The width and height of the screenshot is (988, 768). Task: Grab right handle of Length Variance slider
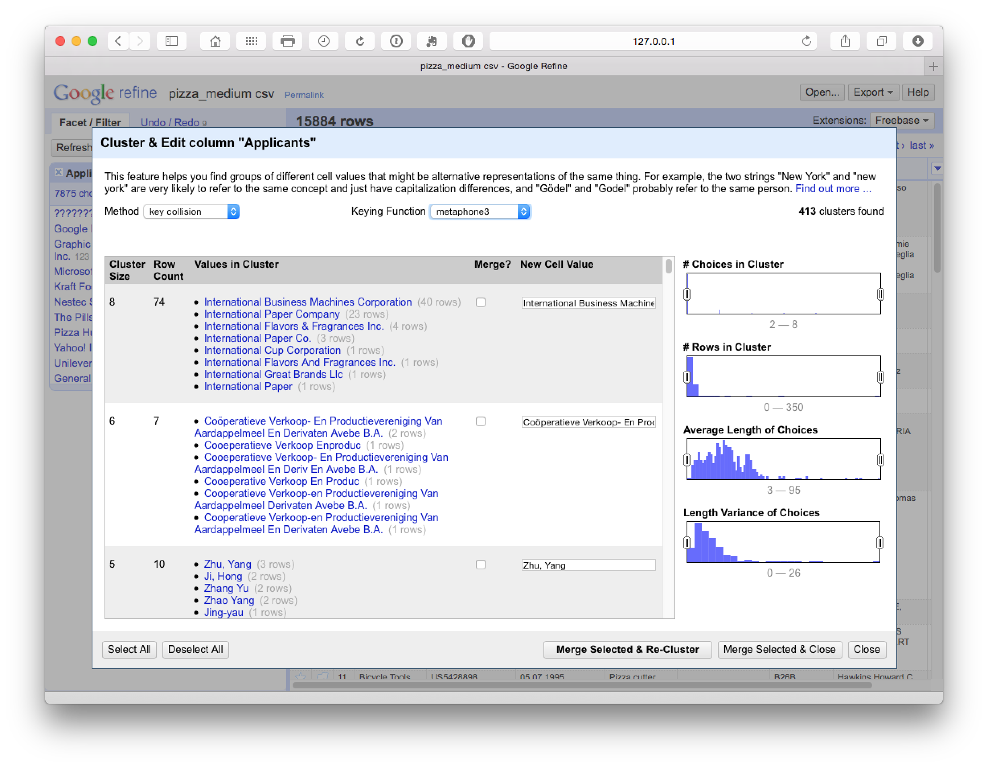[879, 542]
